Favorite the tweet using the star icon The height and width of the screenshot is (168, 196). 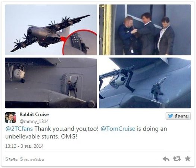[188, 159]
